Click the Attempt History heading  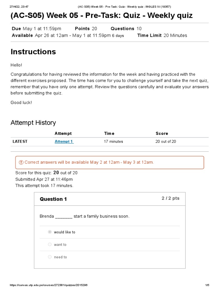pos(33,123)
